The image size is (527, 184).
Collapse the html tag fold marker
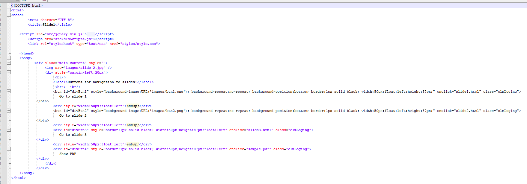point(9,10)
